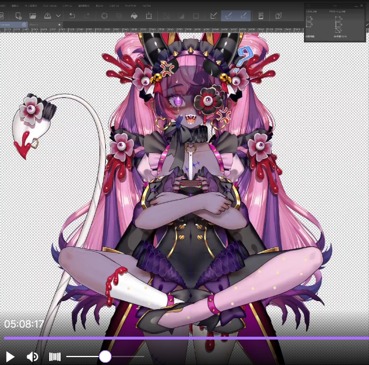Save the document with the Save icon
Image resolution: width=369 pixels, height=365 pixels.
click(48, 16)
